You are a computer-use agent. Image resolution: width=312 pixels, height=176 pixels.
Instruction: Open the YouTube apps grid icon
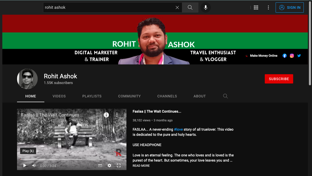pyautogui.click(x=256, y=7)
